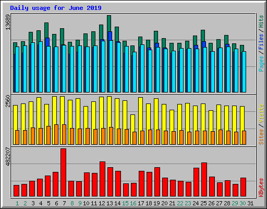Click the tallest red KBytes bar for day 7
This screenshot has height=209, width=267.
tap(64, 172)
